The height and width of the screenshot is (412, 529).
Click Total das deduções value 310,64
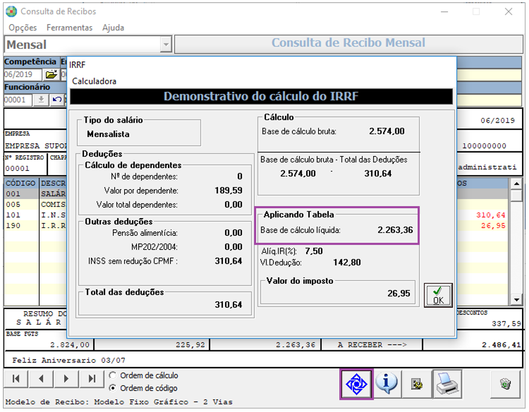coord(229,305)
